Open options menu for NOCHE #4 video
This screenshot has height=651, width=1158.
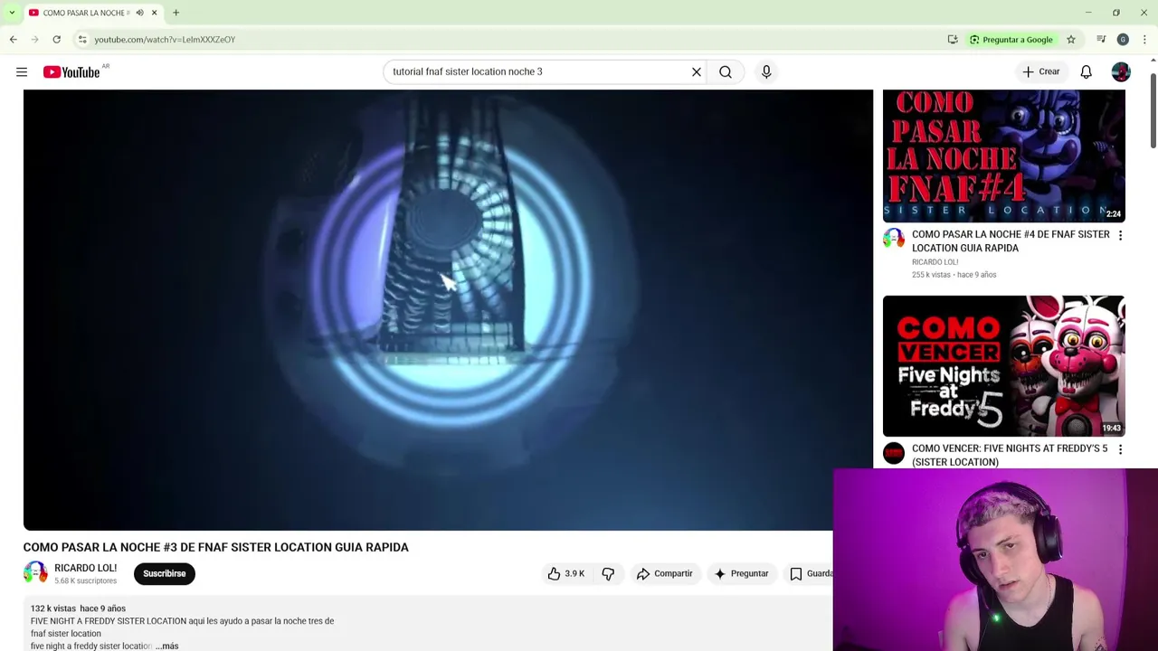point(1120,236)
